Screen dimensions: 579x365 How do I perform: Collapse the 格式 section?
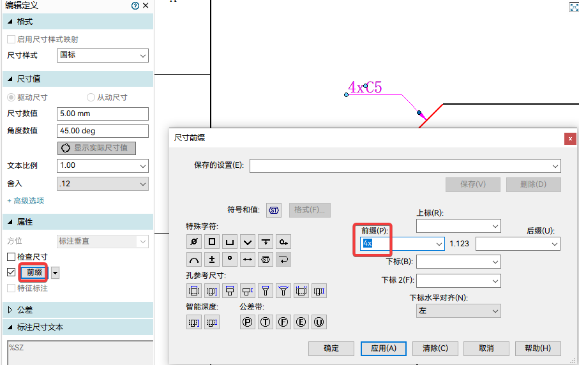[10, 22]
